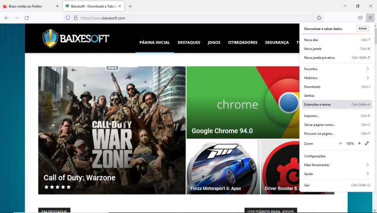Open Forza Motorsport 6: Apex tile
Screen dimensions: 377x213
(223, 167)
